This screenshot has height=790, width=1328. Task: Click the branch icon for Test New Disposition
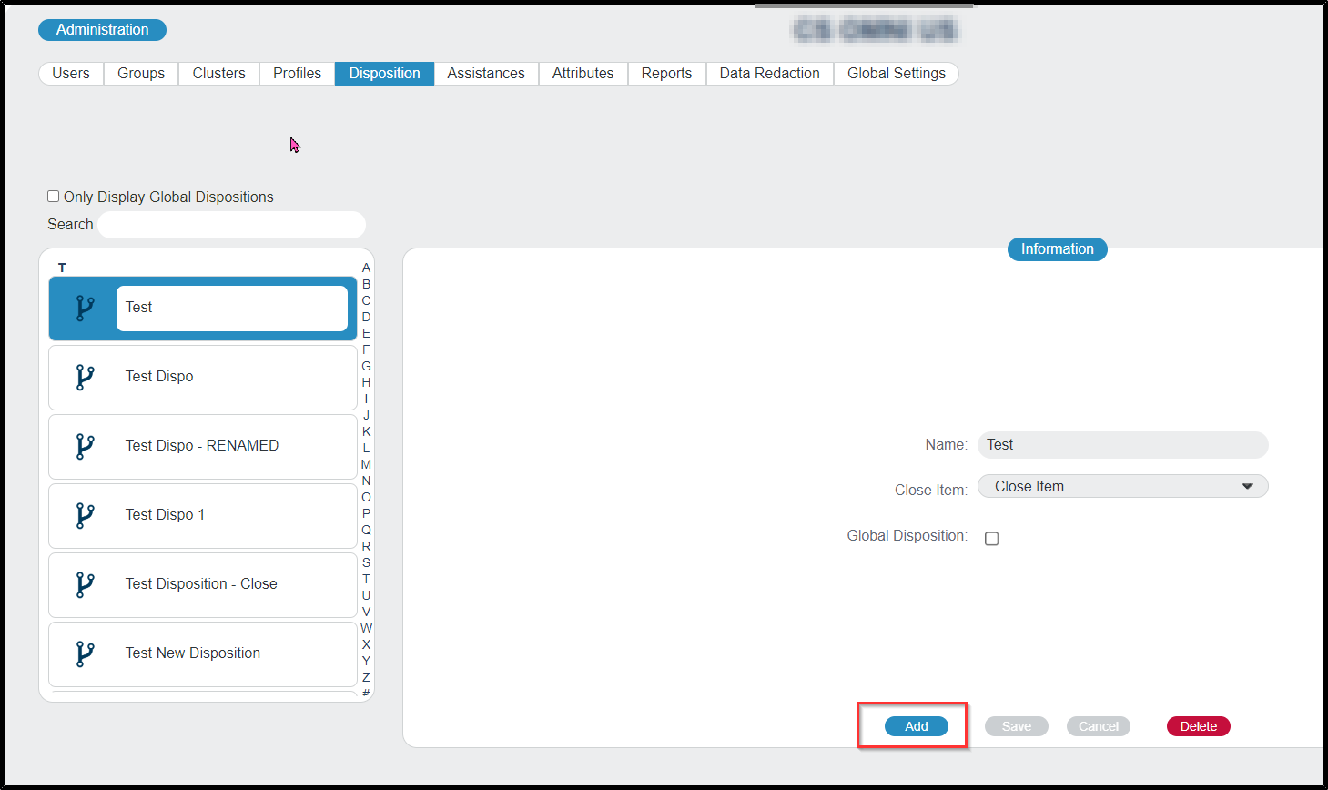point(85,653)
